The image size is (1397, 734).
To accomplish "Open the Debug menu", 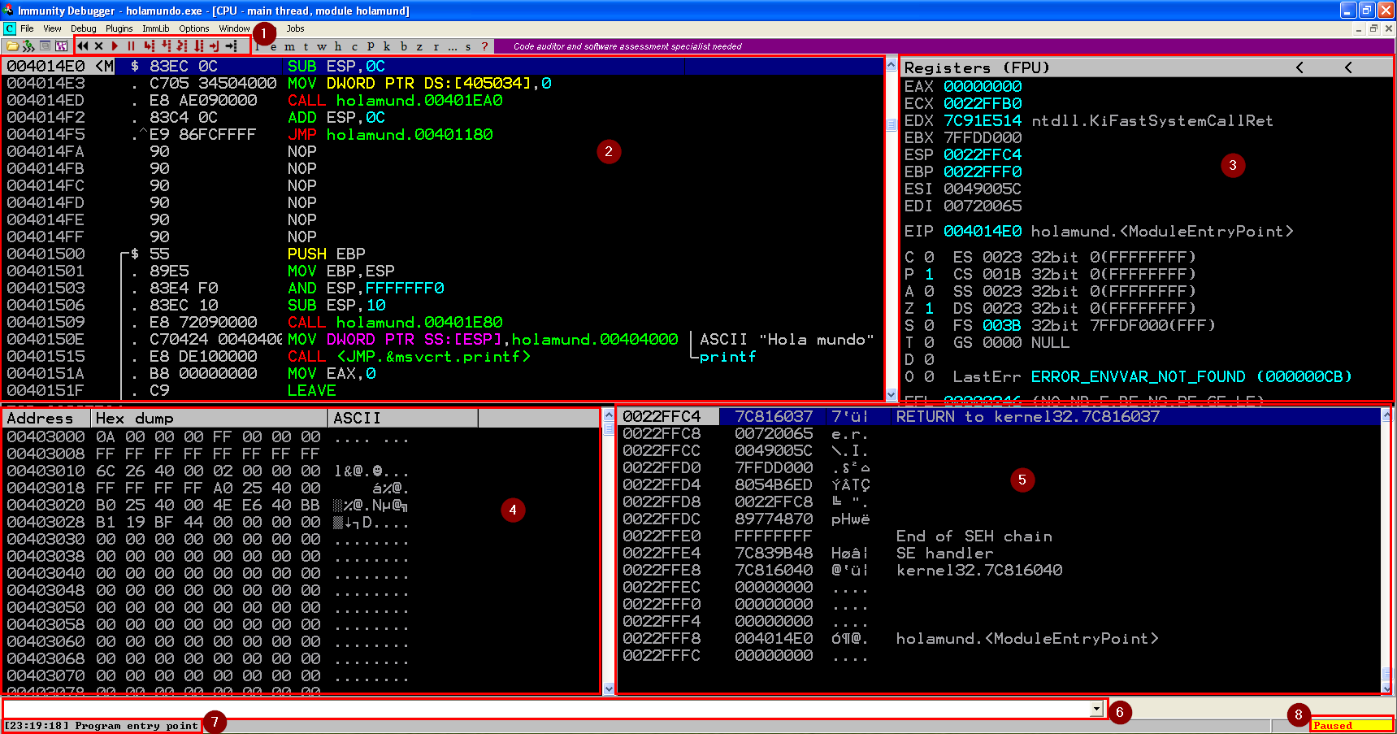I will tap(83, 28).
